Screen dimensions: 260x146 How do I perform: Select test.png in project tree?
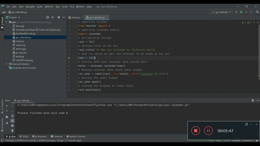(x=19, y=56)
